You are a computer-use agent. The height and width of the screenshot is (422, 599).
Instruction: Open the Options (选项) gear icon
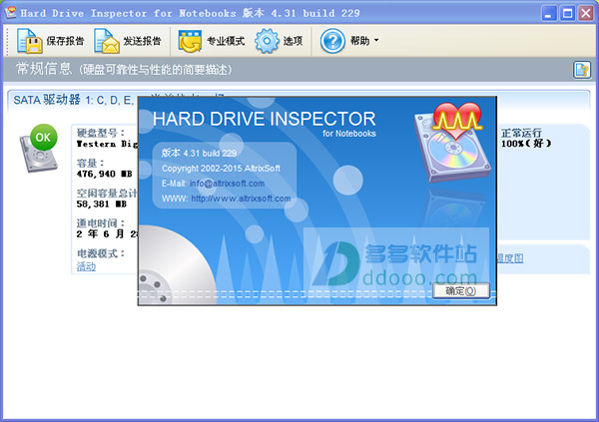pos(267,41)
